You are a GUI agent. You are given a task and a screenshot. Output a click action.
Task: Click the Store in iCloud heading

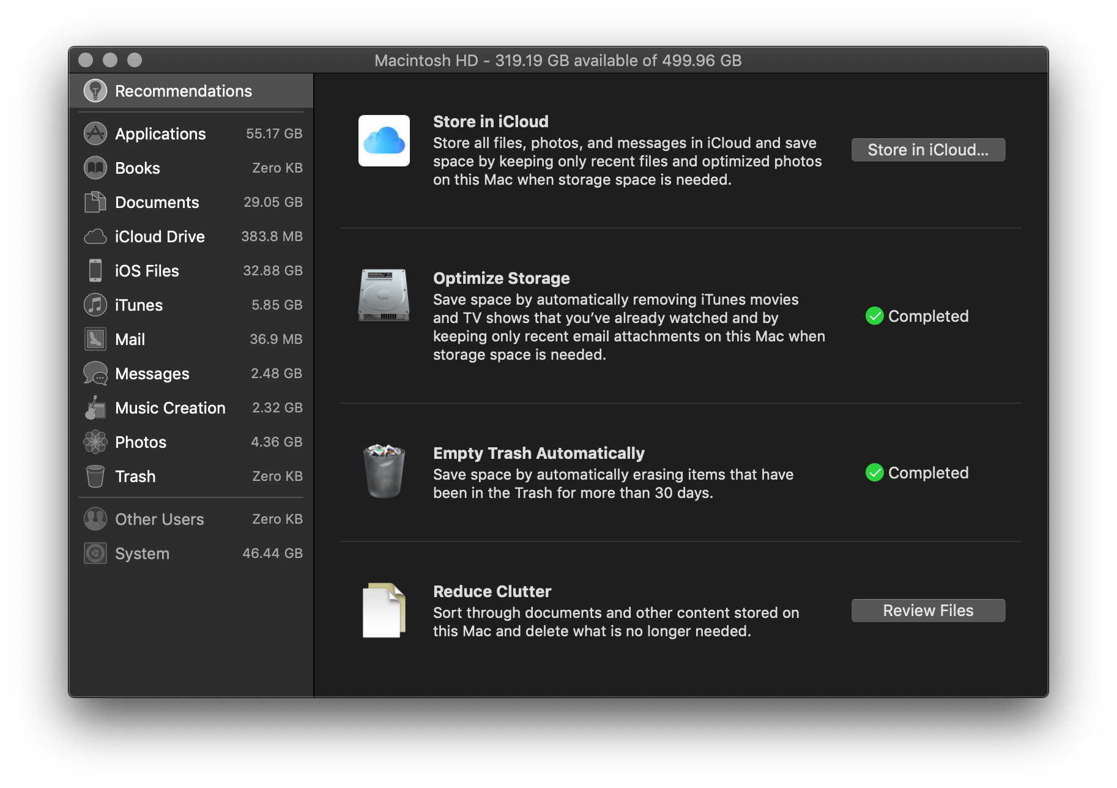(491, 121)
